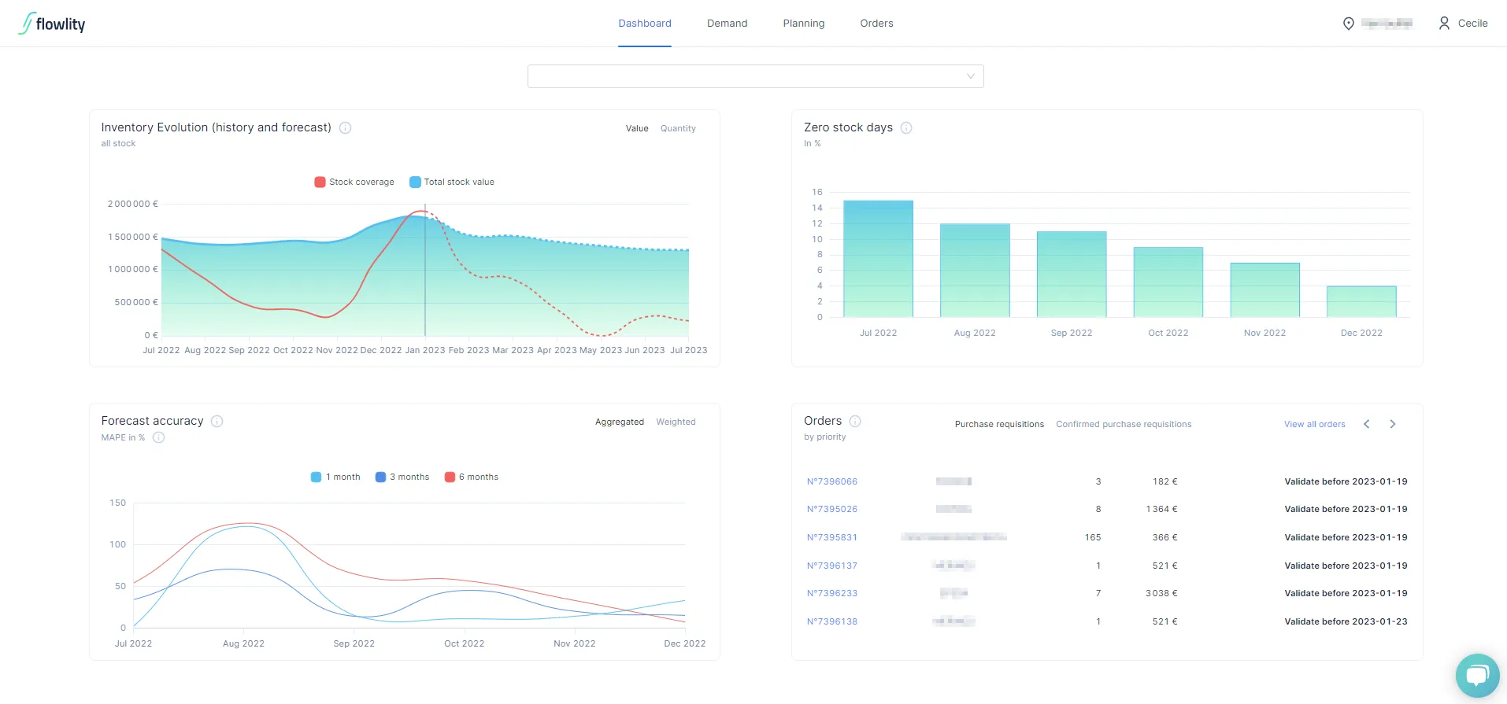Click the Jul 2022 zero stock bar
The height and width of the screenshot is (704, 1507).
(878, 259)
